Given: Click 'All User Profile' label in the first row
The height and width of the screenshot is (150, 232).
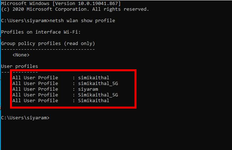Looking at the screenshot, I should [35, 78].
